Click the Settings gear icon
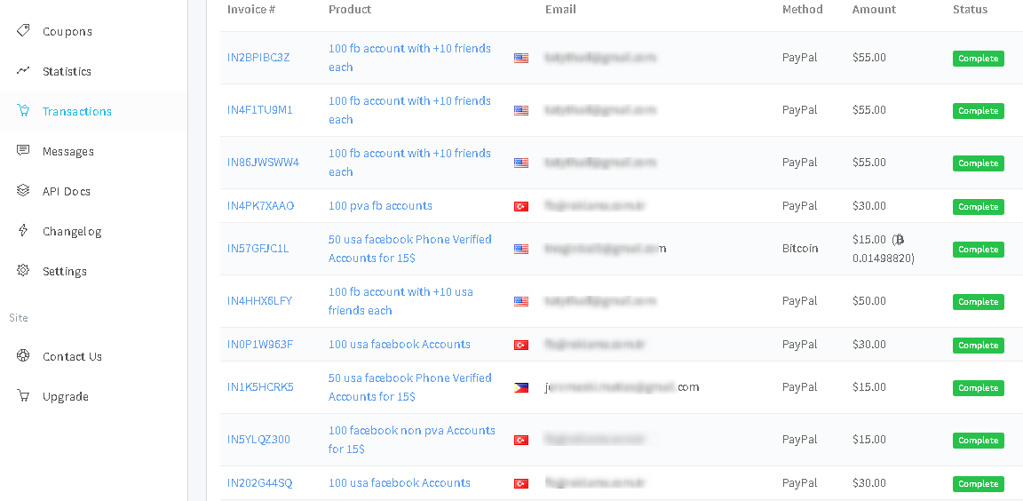The height and width of the screenshot is (501, 1023). [x=23, y=270]
